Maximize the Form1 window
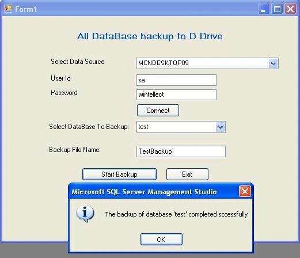 [277, 9]
